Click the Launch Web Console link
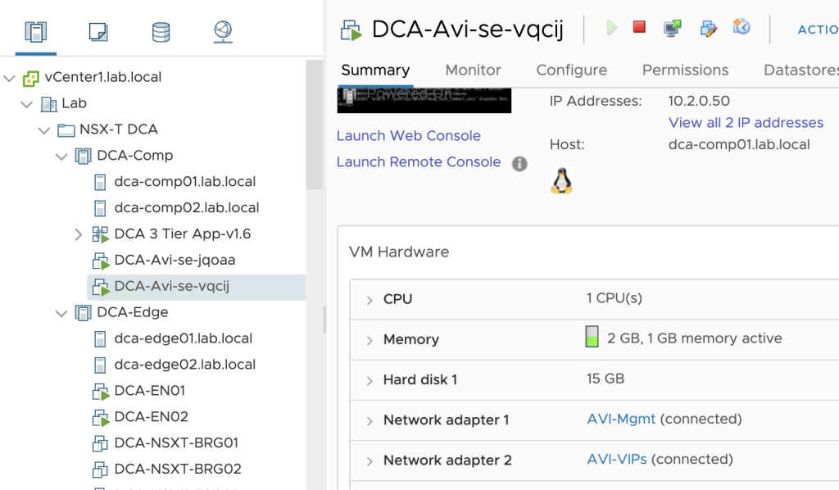 (x=408, y=136)
